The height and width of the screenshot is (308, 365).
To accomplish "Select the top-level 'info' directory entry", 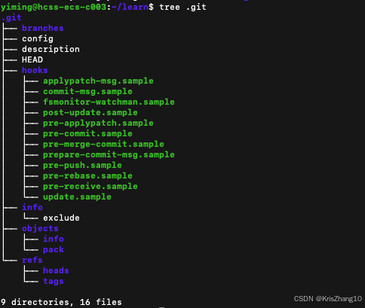I will tap(32, 207).
